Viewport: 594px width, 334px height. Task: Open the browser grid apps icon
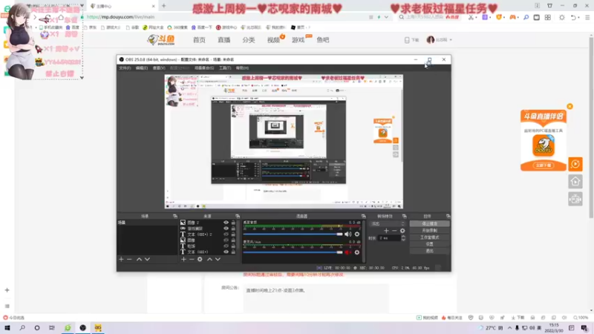click(x=548, y=17)
